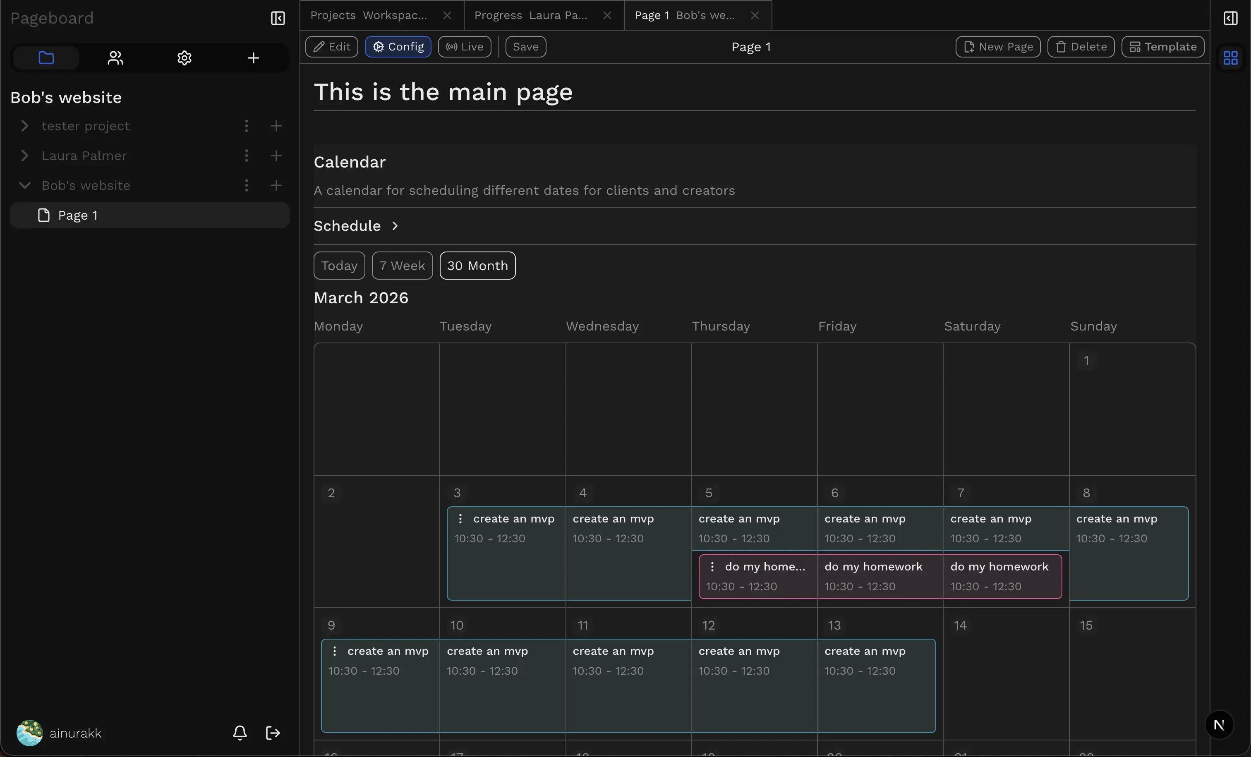
Task: Collapse the left sidebar
Action: point(278,18)
